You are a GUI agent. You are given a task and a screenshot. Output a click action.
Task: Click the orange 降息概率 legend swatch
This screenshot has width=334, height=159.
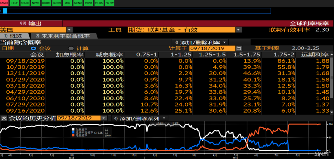tap(73, 136)
